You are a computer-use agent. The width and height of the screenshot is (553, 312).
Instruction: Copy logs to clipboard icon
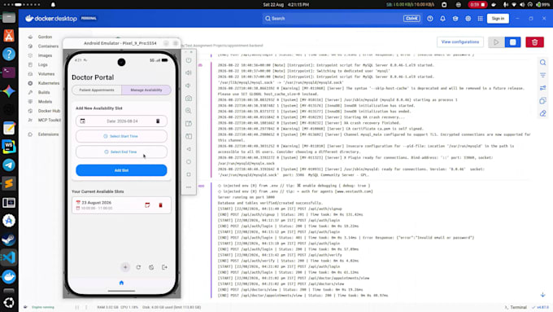542,101
